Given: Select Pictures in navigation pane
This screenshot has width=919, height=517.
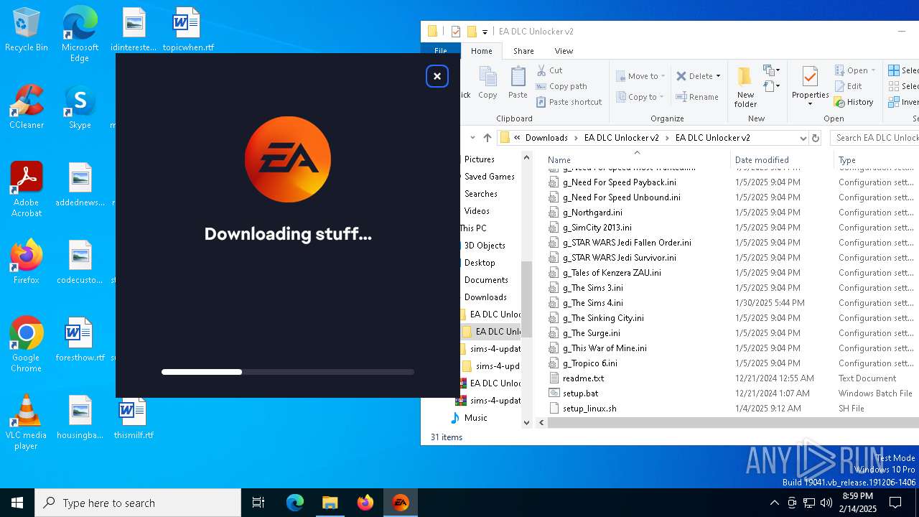Looking at the screenshot, I should point(480,159).
